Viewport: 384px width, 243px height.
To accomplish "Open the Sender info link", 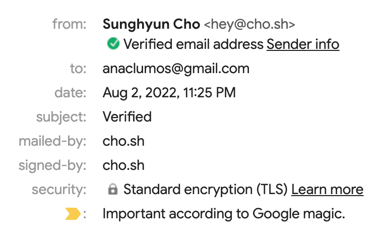I will point(303,44).
